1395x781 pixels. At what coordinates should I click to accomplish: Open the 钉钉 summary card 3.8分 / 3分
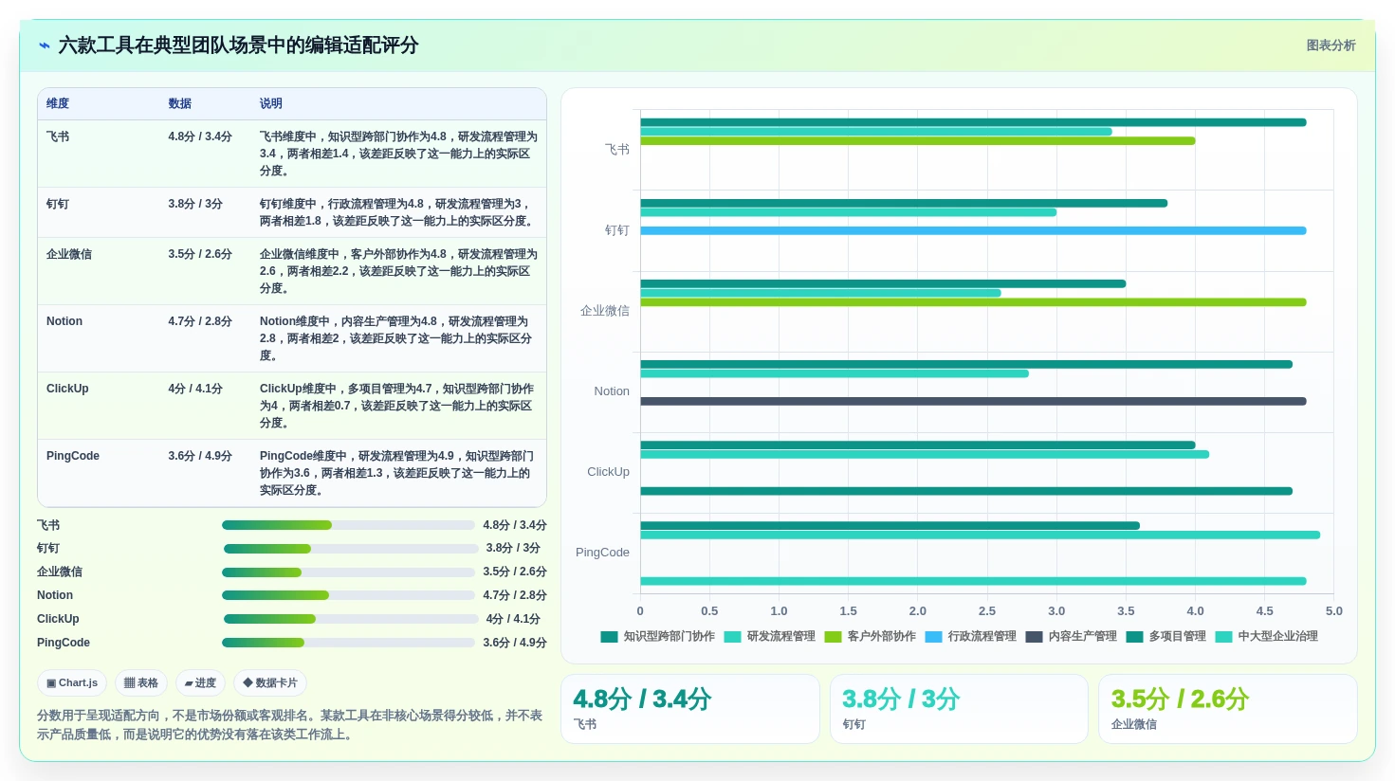click(x=959, y=709)
